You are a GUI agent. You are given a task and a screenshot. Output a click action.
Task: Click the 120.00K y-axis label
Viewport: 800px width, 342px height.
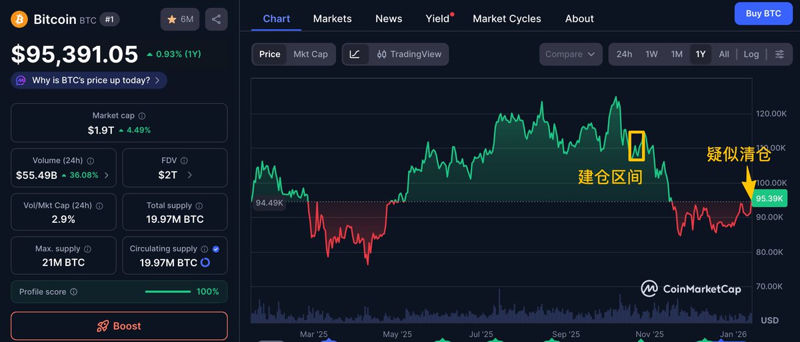[x=772, y=114]
